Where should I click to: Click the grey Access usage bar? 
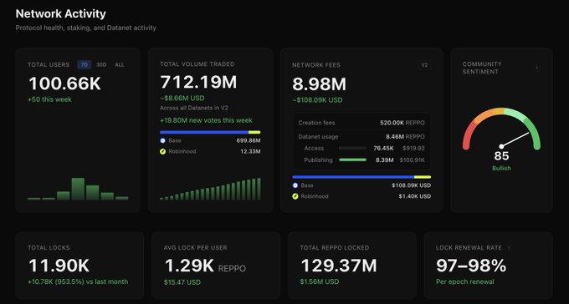pos(353,148)
